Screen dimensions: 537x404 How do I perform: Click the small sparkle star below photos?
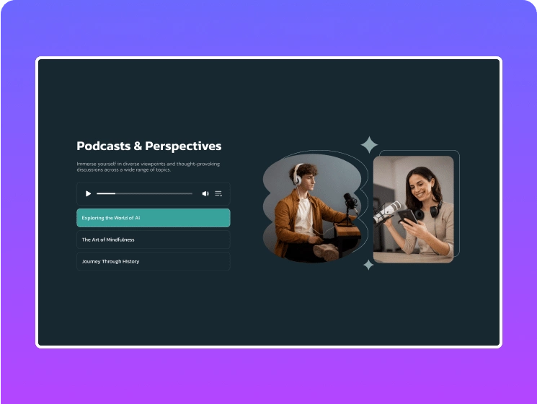click(x=368, y=265)
